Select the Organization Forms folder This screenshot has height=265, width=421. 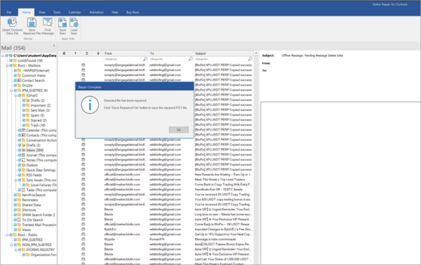(x=43, y=254)
